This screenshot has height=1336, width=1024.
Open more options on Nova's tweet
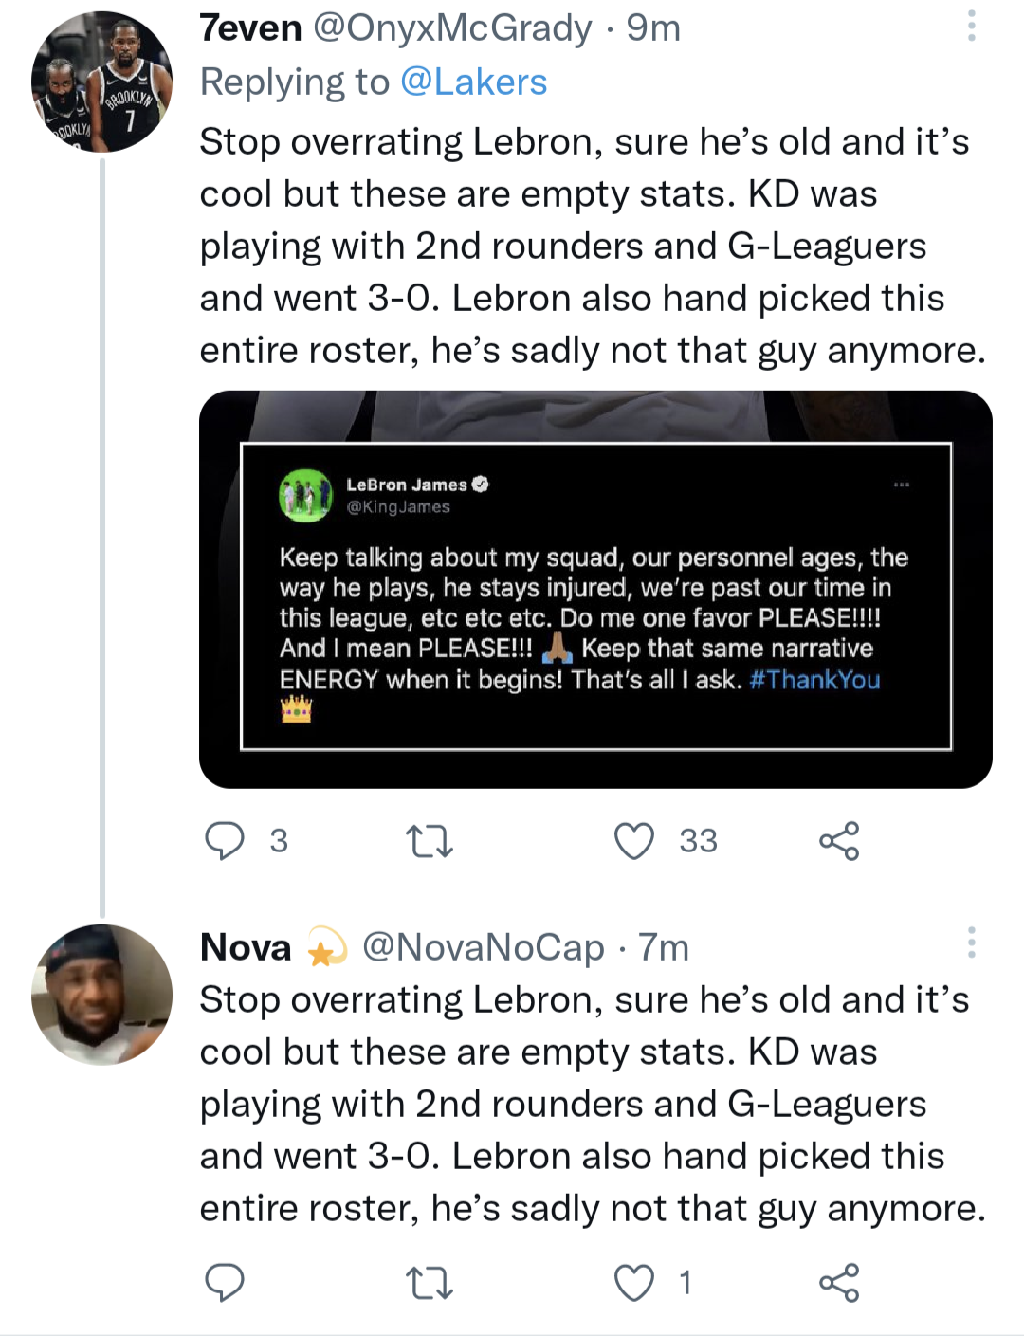click(971, 943)
